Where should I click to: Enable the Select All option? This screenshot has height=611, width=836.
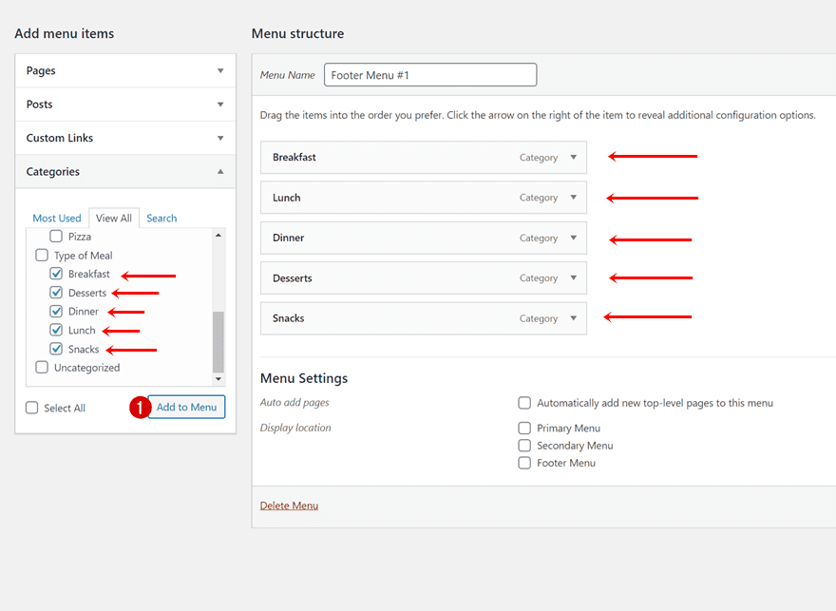point(31,407)
